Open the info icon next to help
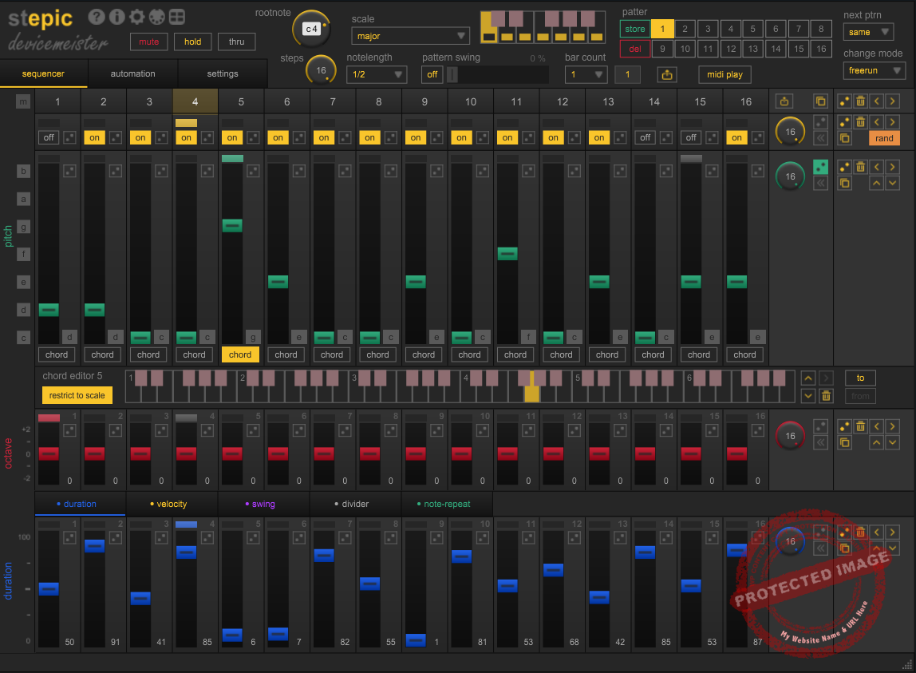 [x=116, y=17]
